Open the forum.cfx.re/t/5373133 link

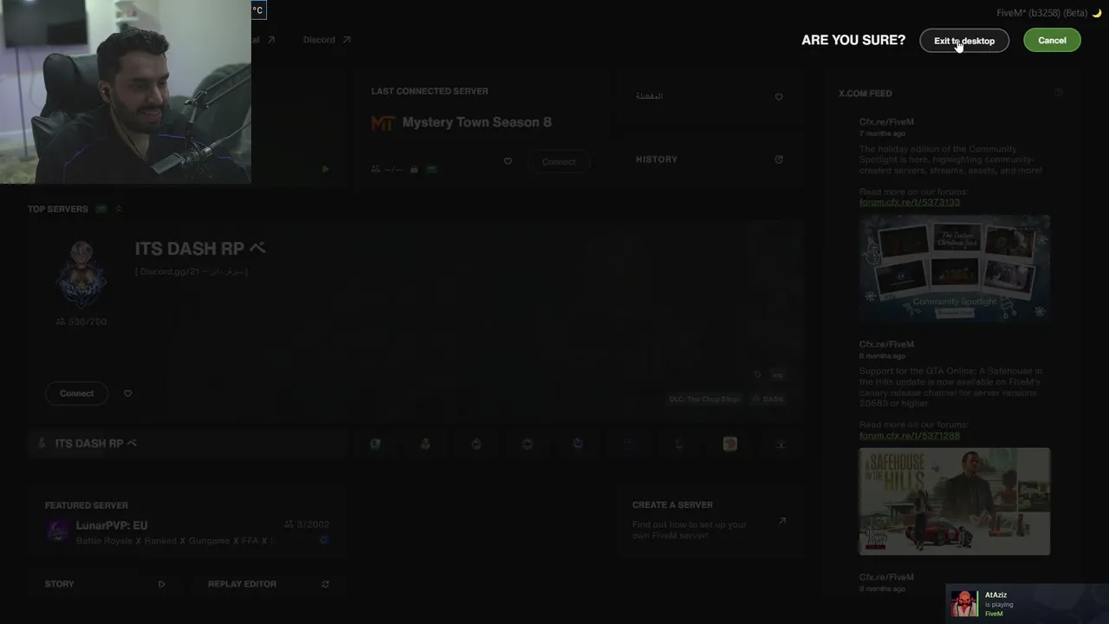(910, 202)
